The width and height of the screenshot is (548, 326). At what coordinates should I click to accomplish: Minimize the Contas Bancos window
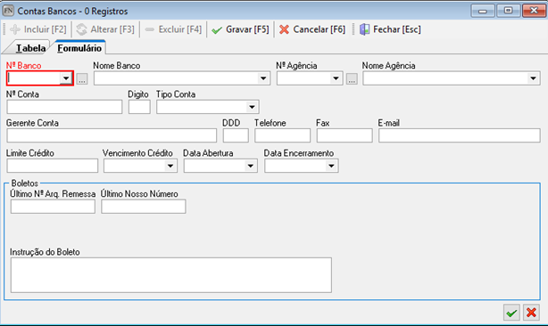click(x=483, y=11)
